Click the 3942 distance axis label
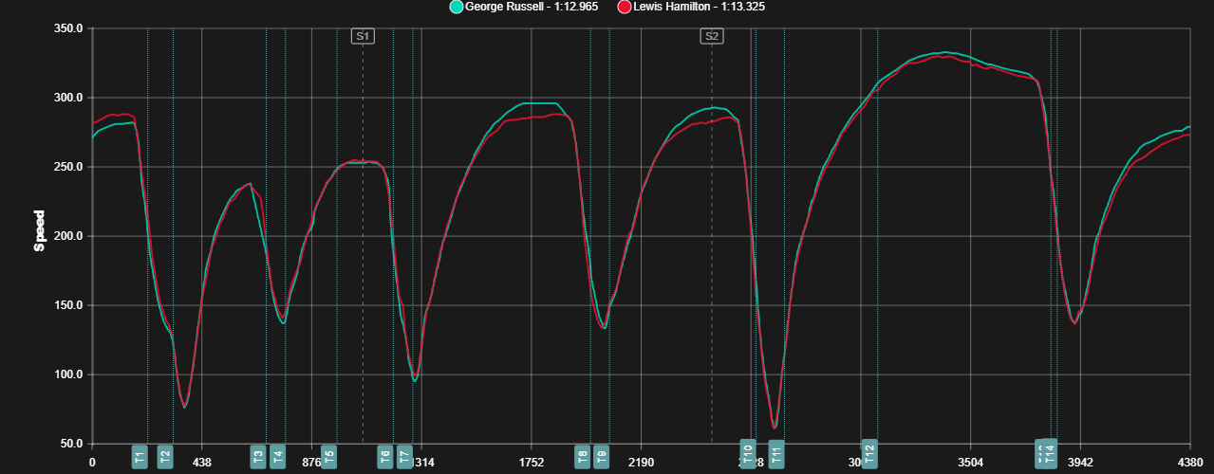The image size is (1214, 474). pyautogui.click(x=1080, y=463)
